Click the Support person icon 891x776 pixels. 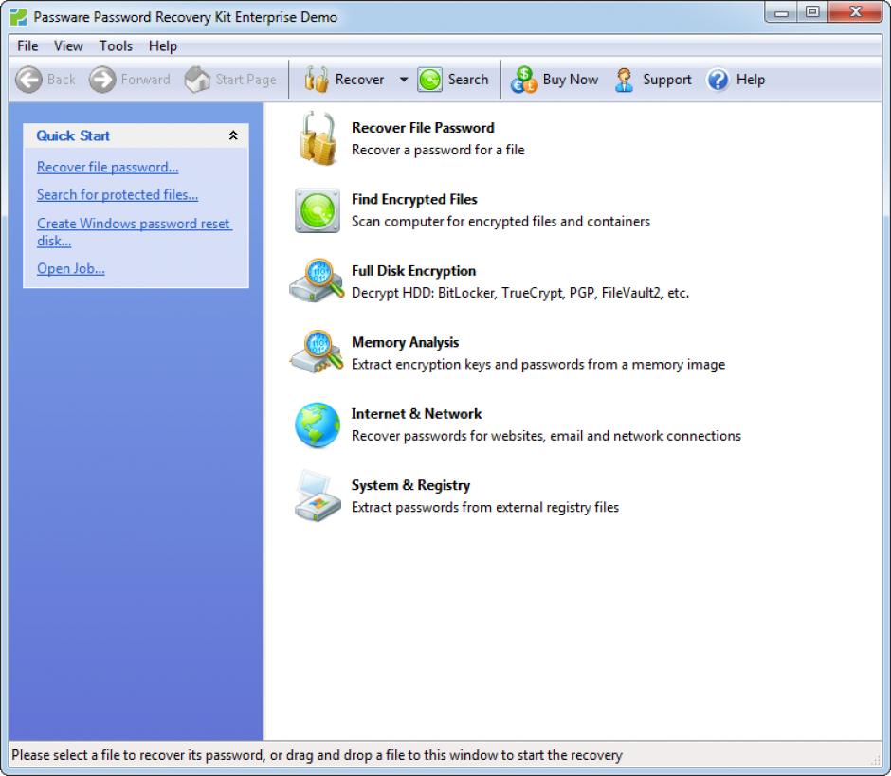[x=624, y=80]
